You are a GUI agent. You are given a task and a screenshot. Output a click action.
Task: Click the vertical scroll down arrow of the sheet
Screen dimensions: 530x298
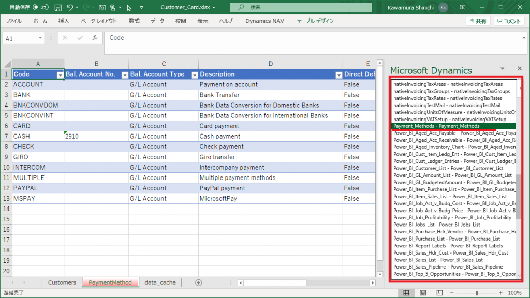point(380,274)
